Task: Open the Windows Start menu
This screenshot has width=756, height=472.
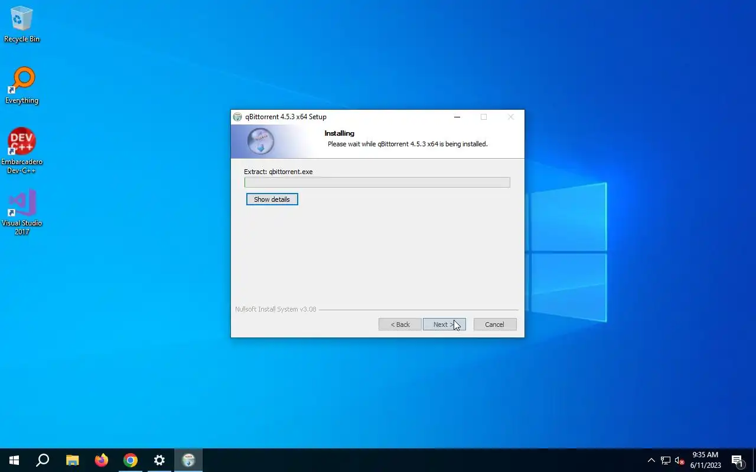Action: [x=14, y=460]
